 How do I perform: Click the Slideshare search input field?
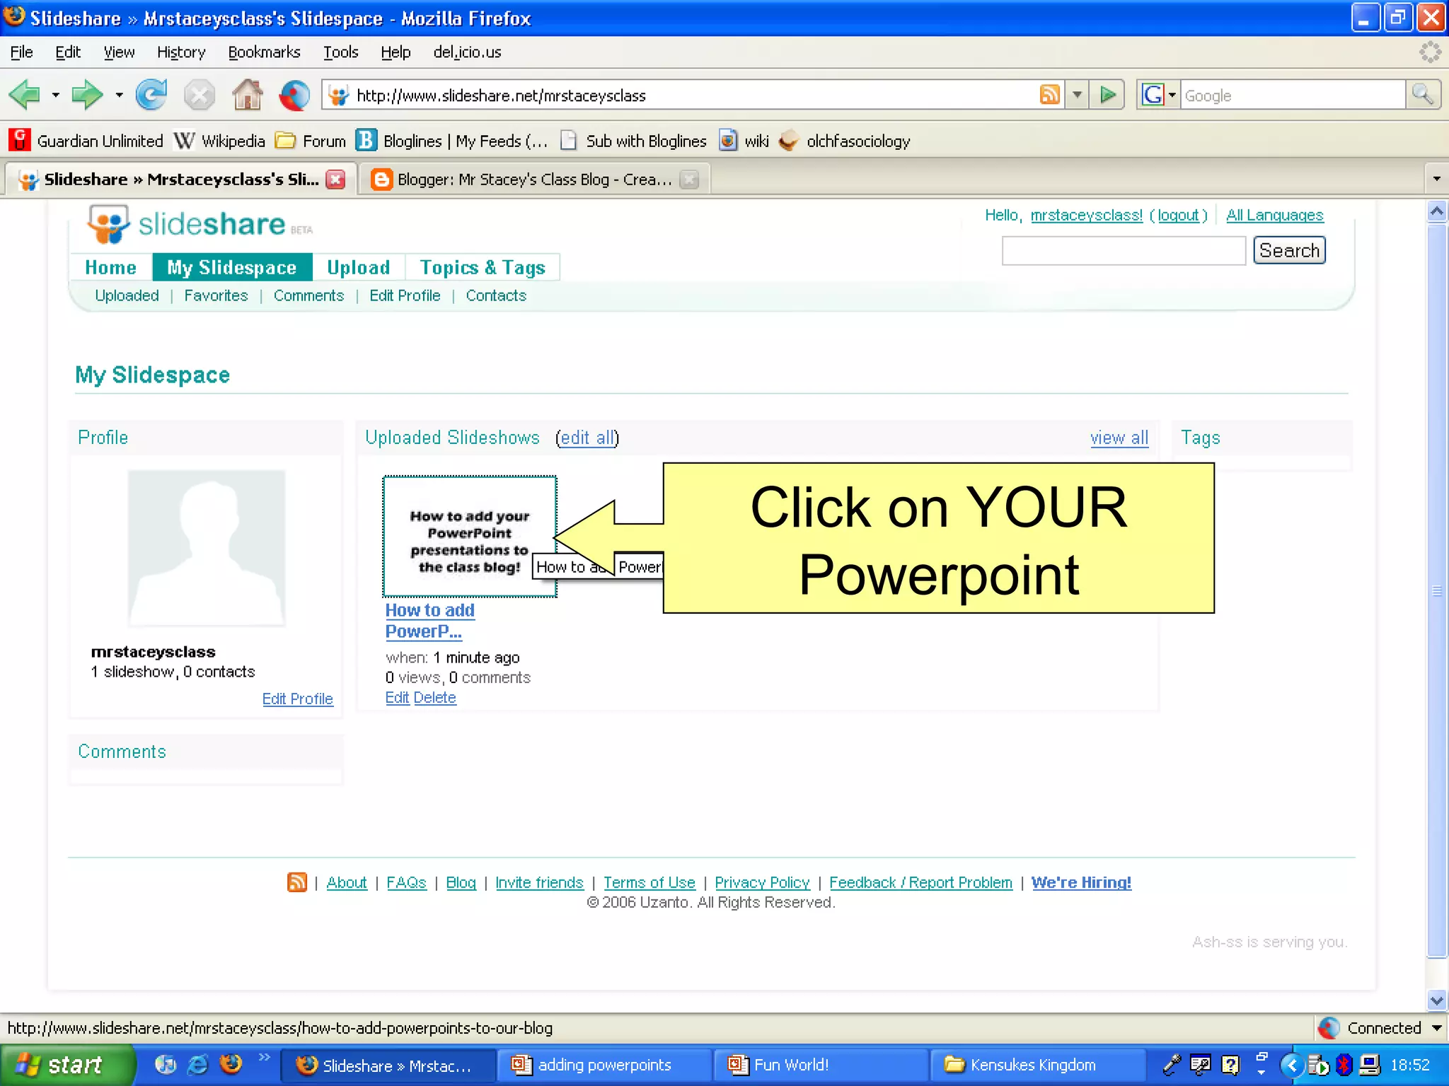pos(1124,251)
